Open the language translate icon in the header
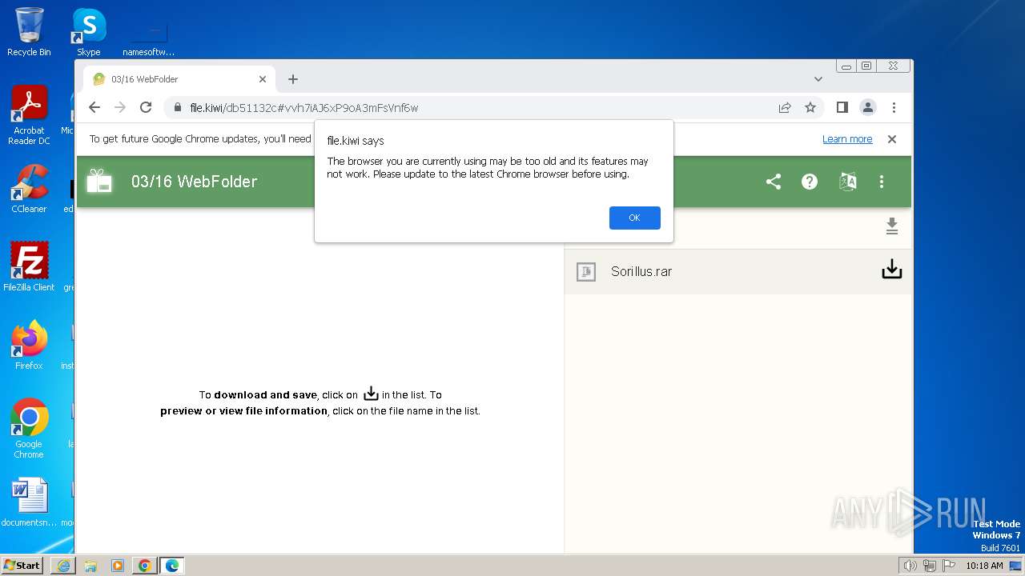Viewport: 1025px width, 576px height. 847,182
